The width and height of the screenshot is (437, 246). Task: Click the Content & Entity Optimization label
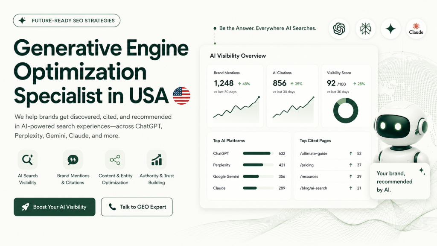115,179
